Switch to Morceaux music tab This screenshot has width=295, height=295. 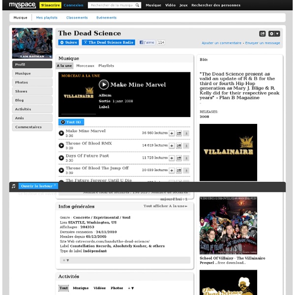tap(85, 66)
